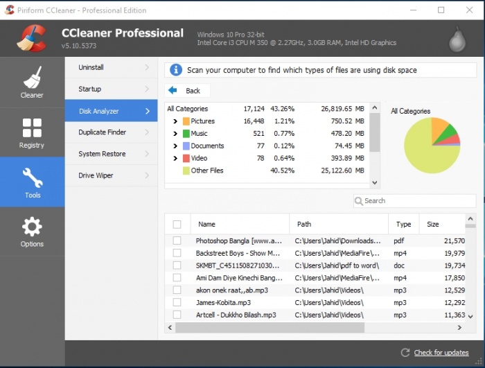
Task: Click the chevron next to Duplicate Finder
Action: [147, 132]
